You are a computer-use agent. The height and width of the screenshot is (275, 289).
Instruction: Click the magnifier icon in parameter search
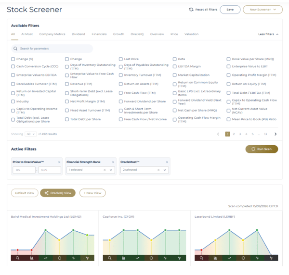pos(15,49)
